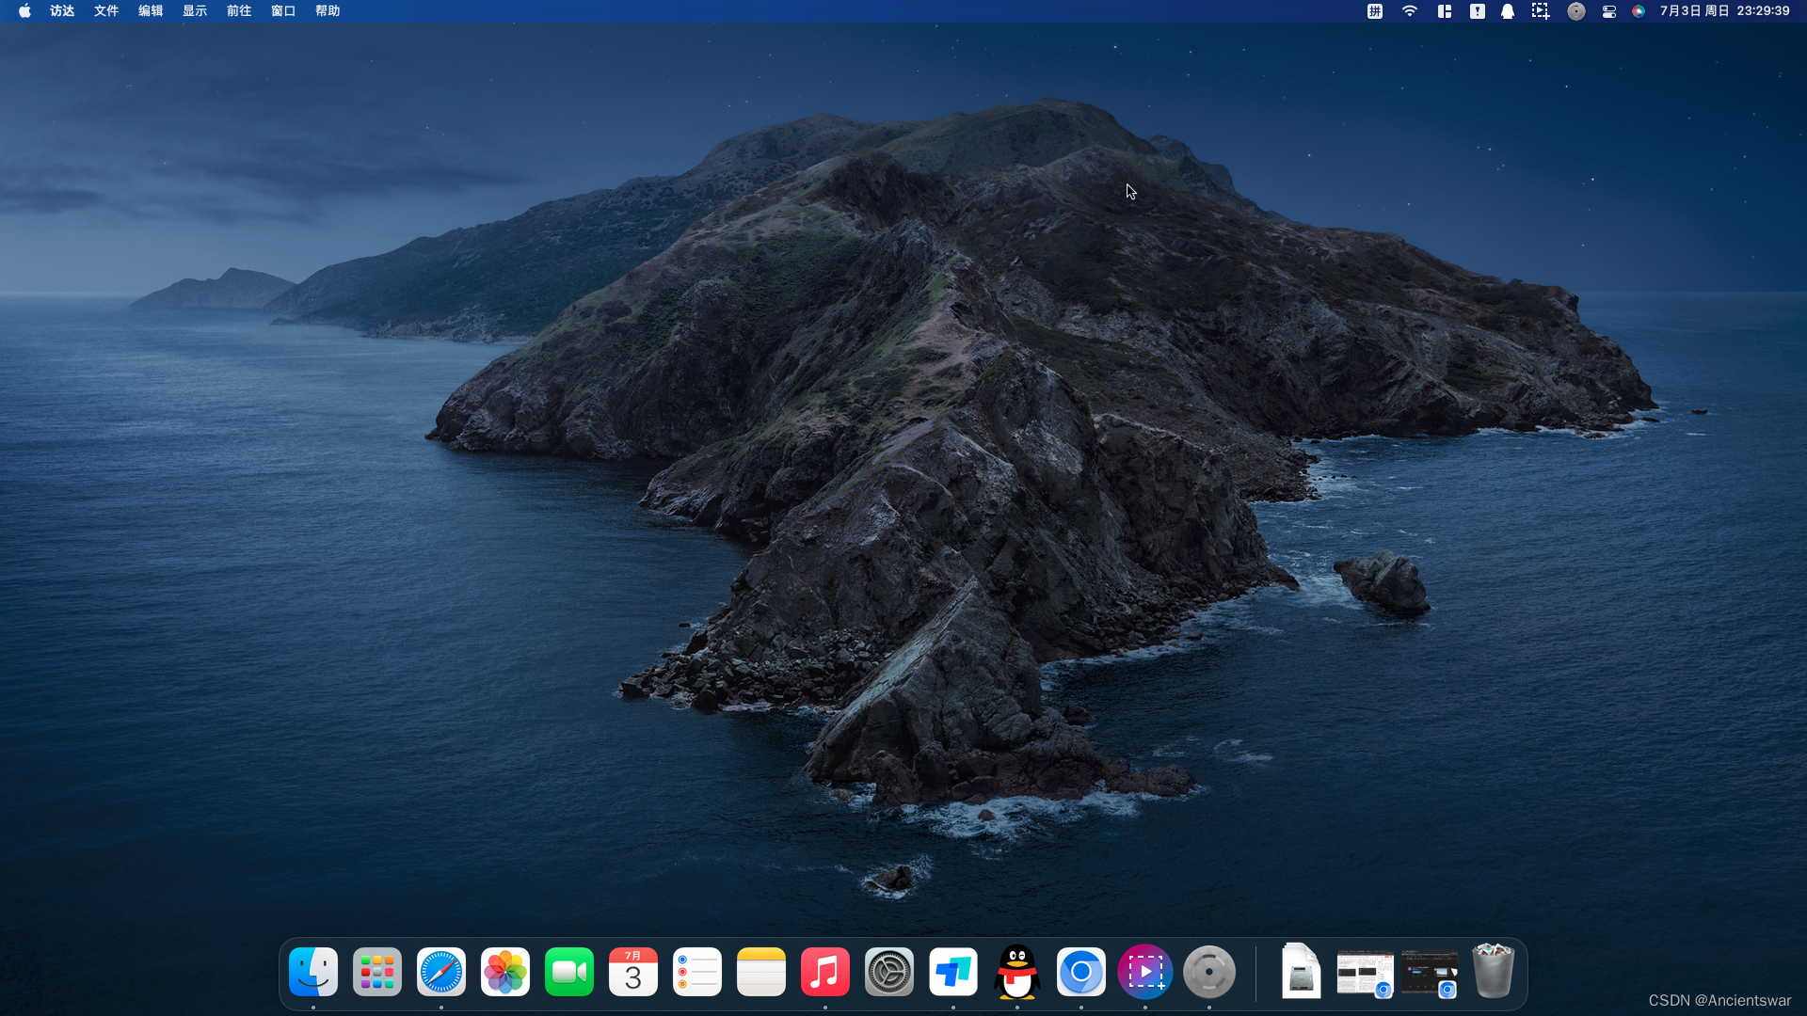This screenshot has width=1807, height=1016.
Task: Open the blue ToDesk app in Dock
Action: (x=953, y=972)
